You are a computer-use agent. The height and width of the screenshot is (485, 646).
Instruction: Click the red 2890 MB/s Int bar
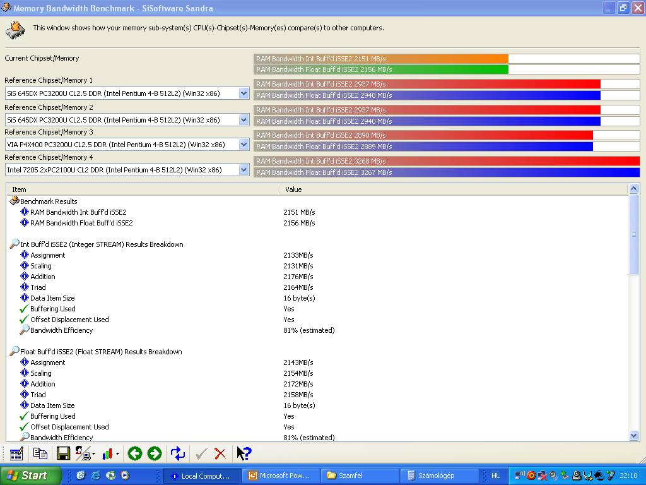point(423,135)
